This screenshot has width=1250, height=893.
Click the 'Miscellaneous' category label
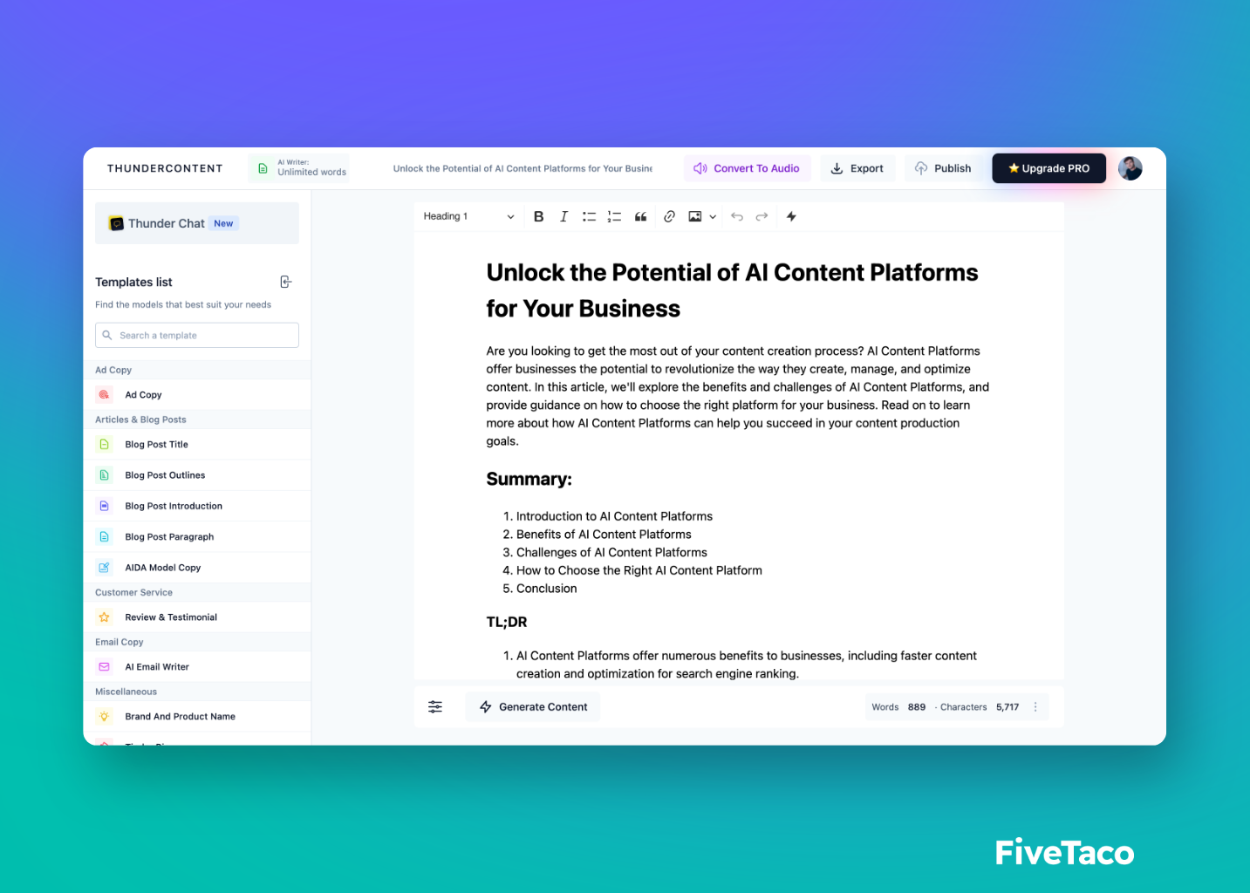click(x=126, y=692)
